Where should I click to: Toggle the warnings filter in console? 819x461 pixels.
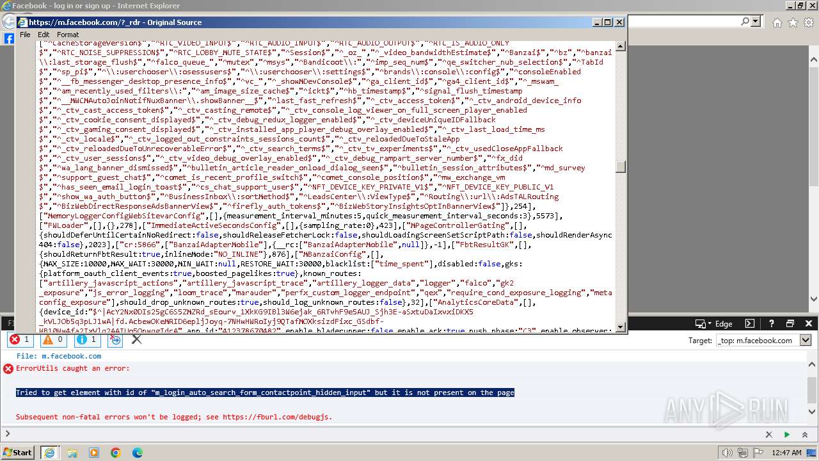[x=53, y=339]
